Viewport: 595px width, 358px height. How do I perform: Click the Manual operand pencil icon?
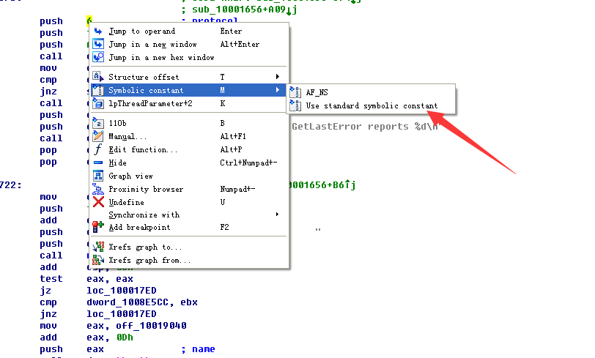click(98, 135)
